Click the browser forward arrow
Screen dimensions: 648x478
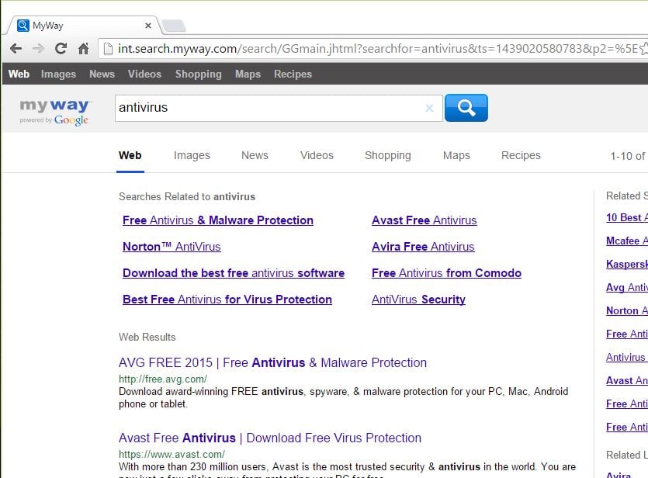coord(38,49)
